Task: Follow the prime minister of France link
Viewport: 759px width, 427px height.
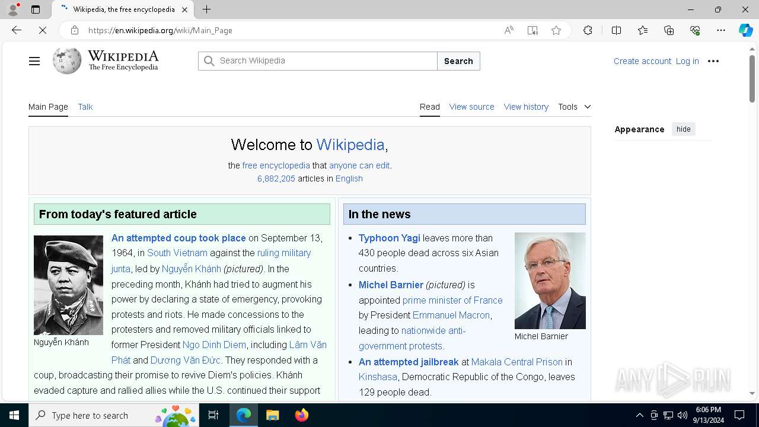Action: coord(452,300)
